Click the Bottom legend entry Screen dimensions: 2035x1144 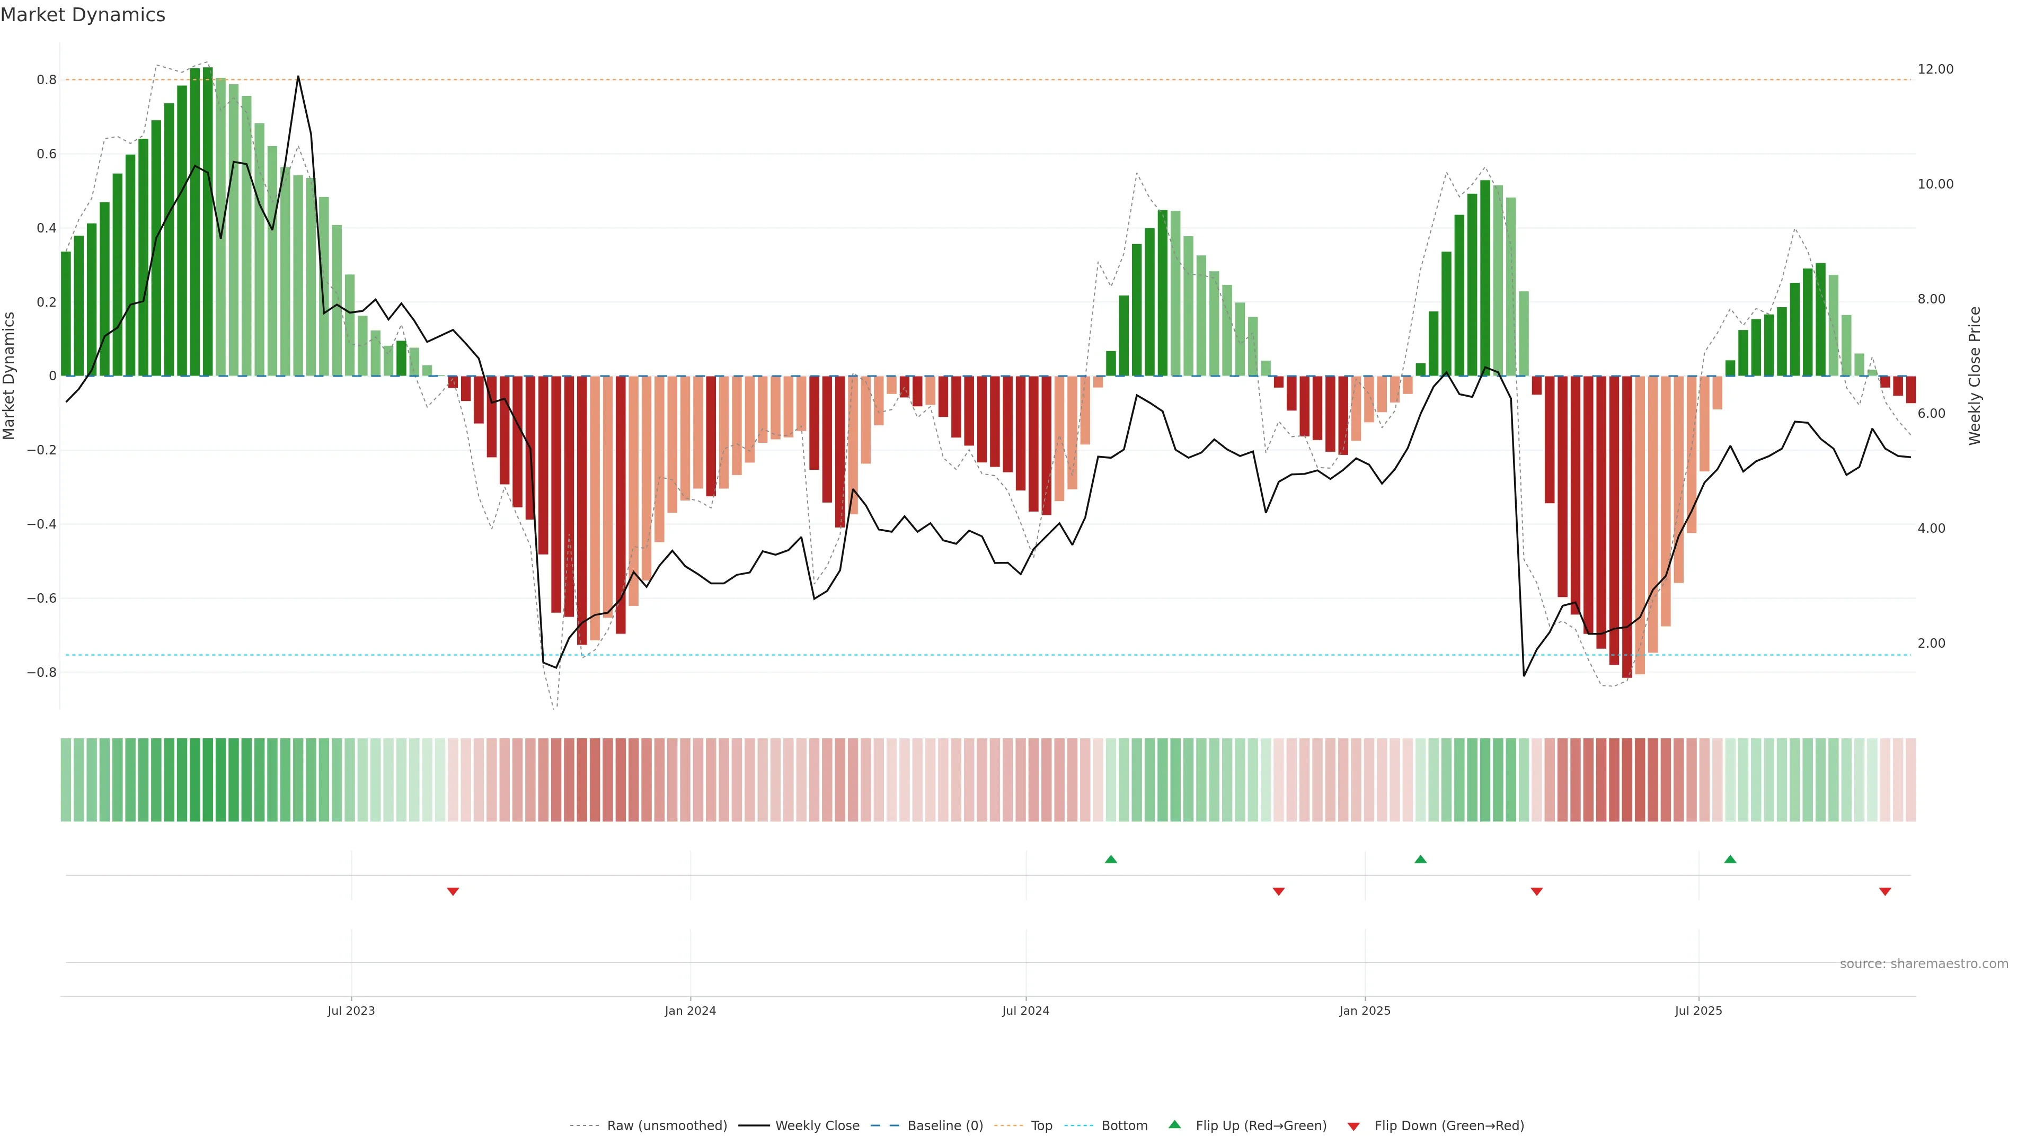click(1124, 1126)
